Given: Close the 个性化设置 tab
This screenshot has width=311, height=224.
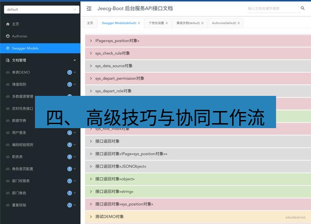Looking at the screenshot, I should click(167, 23).
